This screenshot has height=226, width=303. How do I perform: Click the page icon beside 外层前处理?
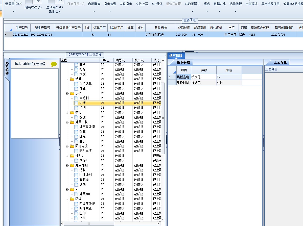(x=76, y=127)
